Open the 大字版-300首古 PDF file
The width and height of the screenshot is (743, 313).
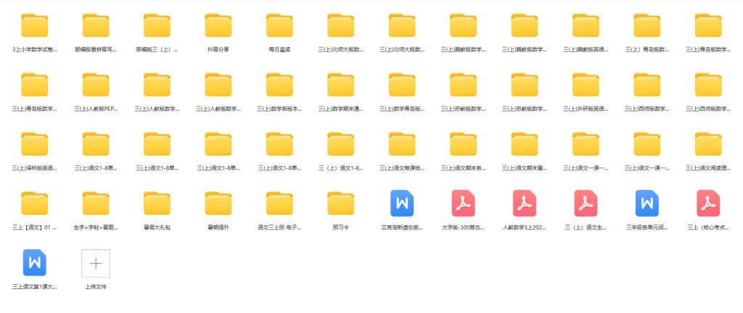click(463, 204)
